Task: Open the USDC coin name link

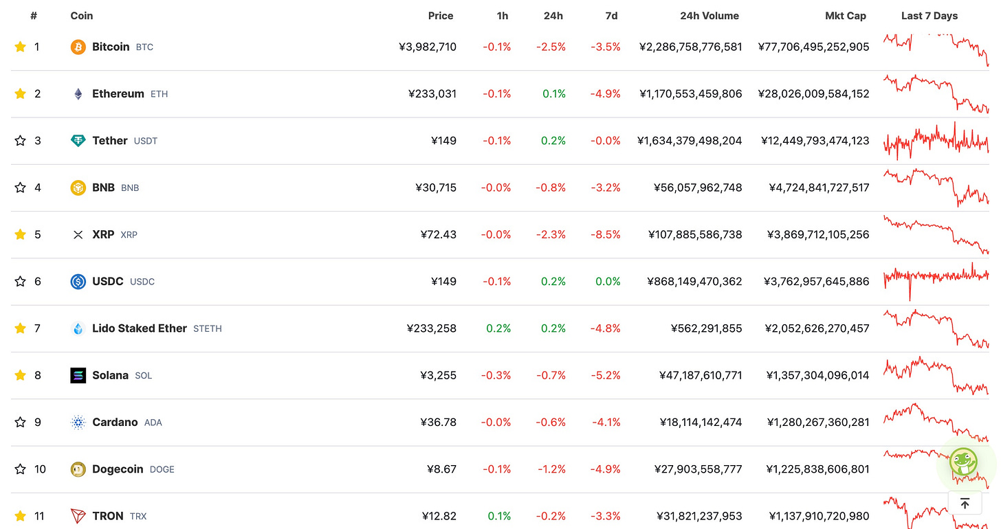Action: 108,282
